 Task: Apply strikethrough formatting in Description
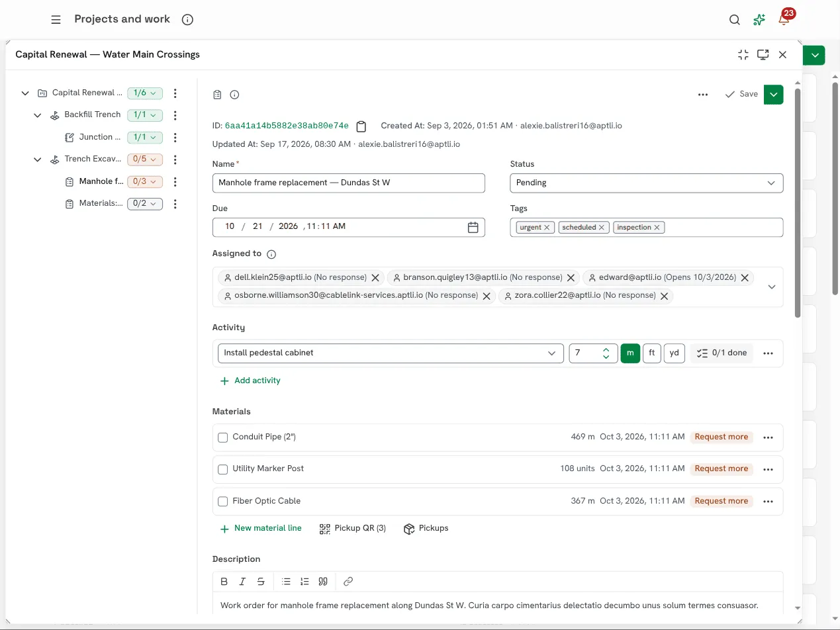tap(261, 582)
